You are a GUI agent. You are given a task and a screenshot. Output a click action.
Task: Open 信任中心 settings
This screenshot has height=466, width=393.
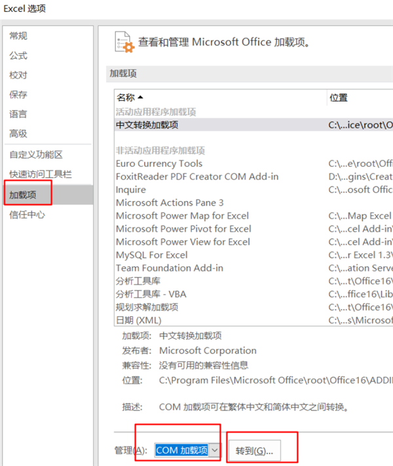coord(28,214)
